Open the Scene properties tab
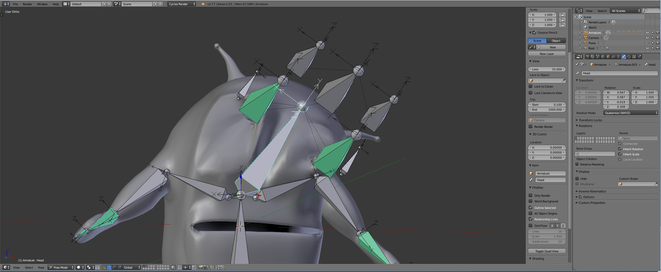661x272 pixels. tap(598, 57)
